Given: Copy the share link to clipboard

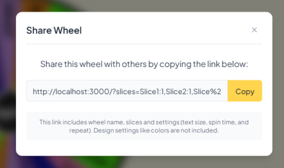Looking at the screenshot, I should [245, 91].
